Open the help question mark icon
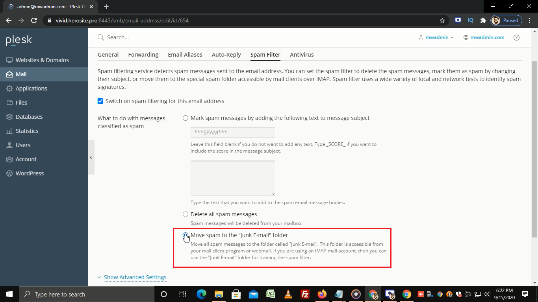 (516, 37)
